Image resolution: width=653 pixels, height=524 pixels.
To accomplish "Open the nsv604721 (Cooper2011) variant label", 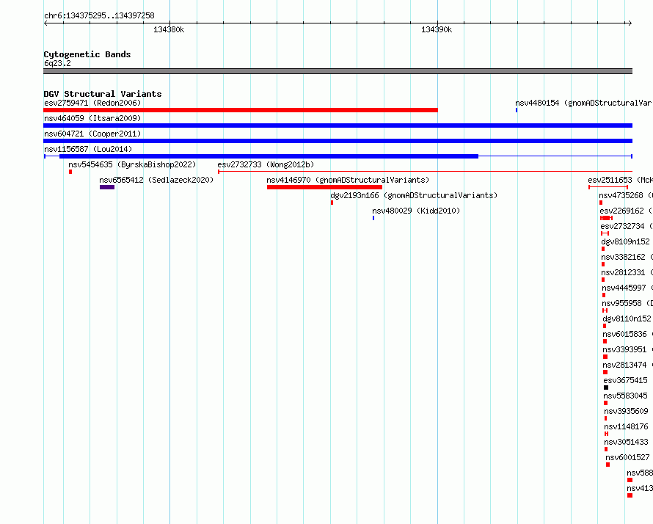I will coord(92,134).
